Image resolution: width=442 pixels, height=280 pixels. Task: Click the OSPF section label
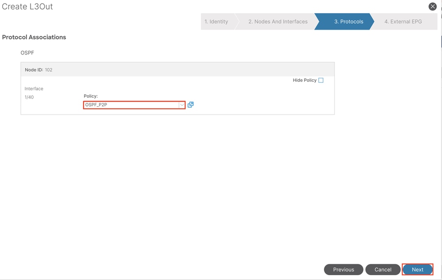click(x=27, y=53)
